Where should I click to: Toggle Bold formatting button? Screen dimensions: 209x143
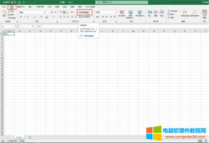point(20,17)
